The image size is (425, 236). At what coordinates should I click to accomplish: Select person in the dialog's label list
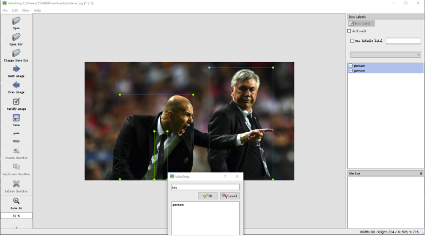click(178, 205)
